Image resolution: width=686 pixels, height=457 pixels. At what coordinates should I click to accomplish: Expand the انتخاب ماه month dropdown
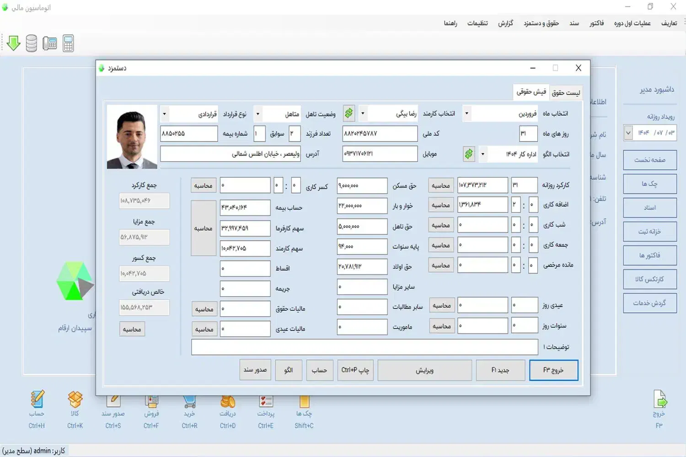[466, 113]
